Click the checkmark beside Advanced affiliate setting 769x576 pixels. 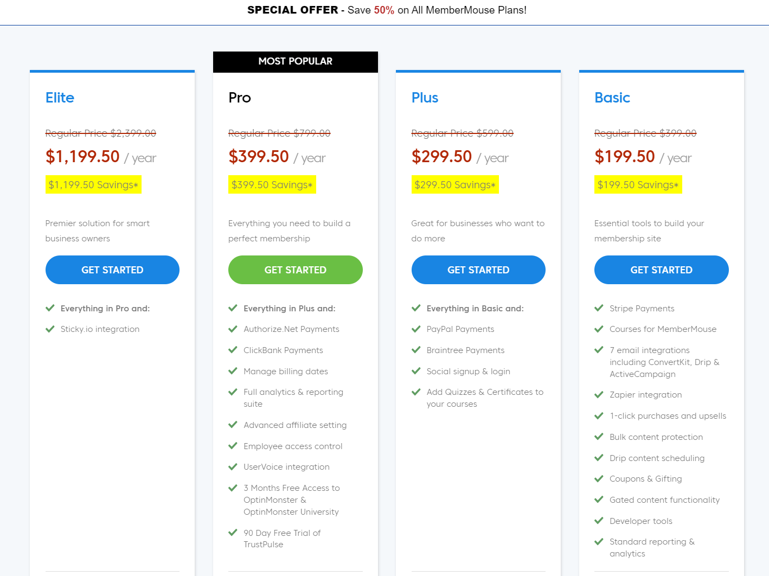click(233, 425)
